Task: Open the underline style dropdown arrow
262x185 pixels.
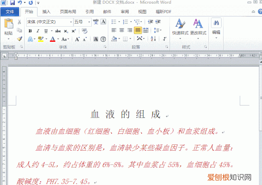Action: [x=52, y=31]
